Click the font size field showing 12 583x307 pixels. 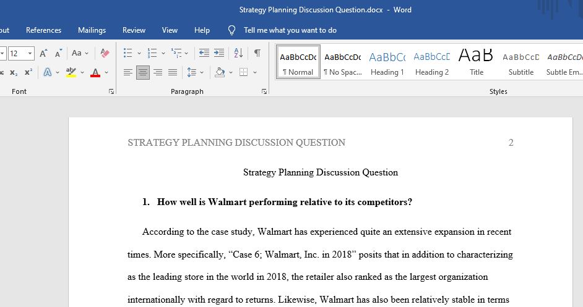click(17, 54)
